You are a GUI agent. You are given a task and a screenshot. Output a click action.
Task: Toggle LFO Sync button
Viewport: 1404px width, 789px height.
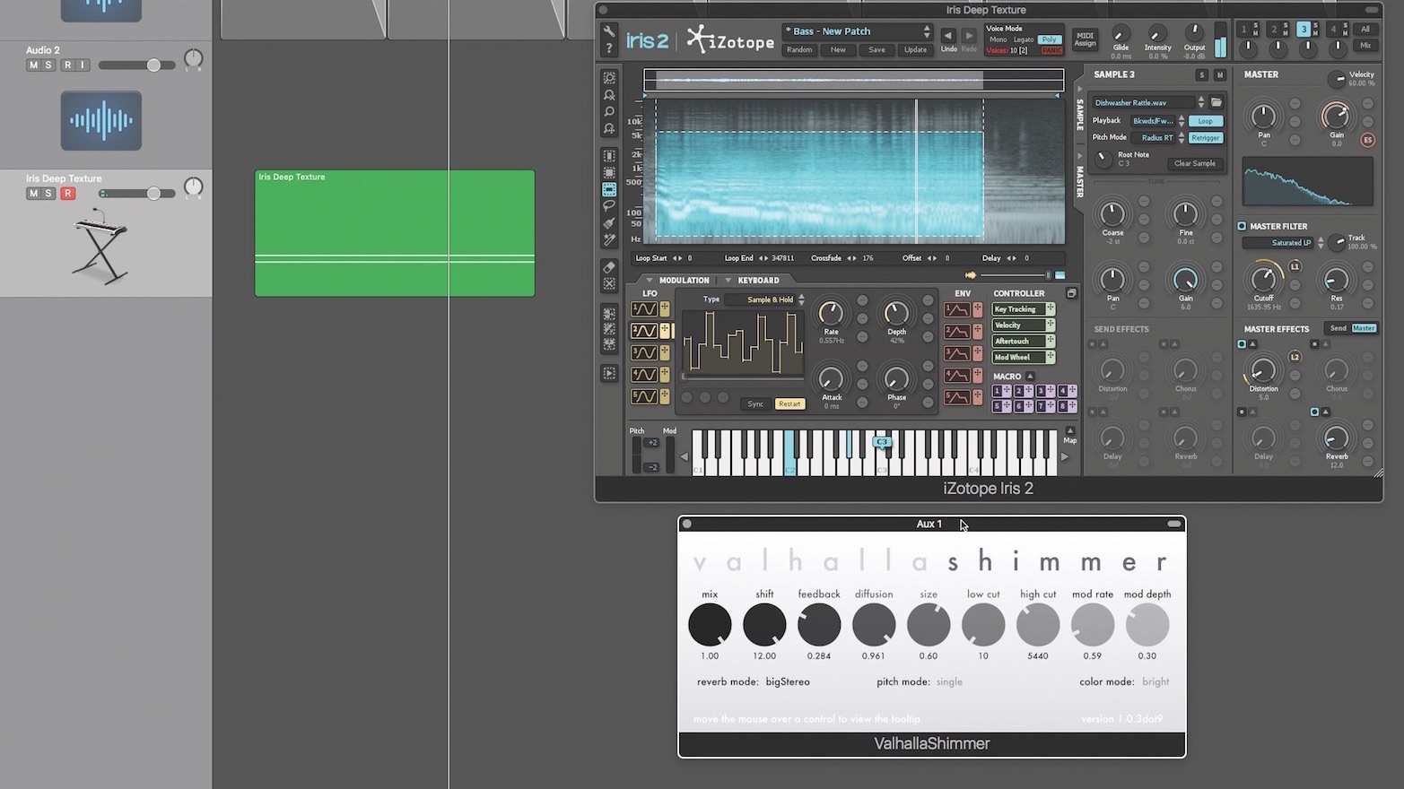click(755, 404)
